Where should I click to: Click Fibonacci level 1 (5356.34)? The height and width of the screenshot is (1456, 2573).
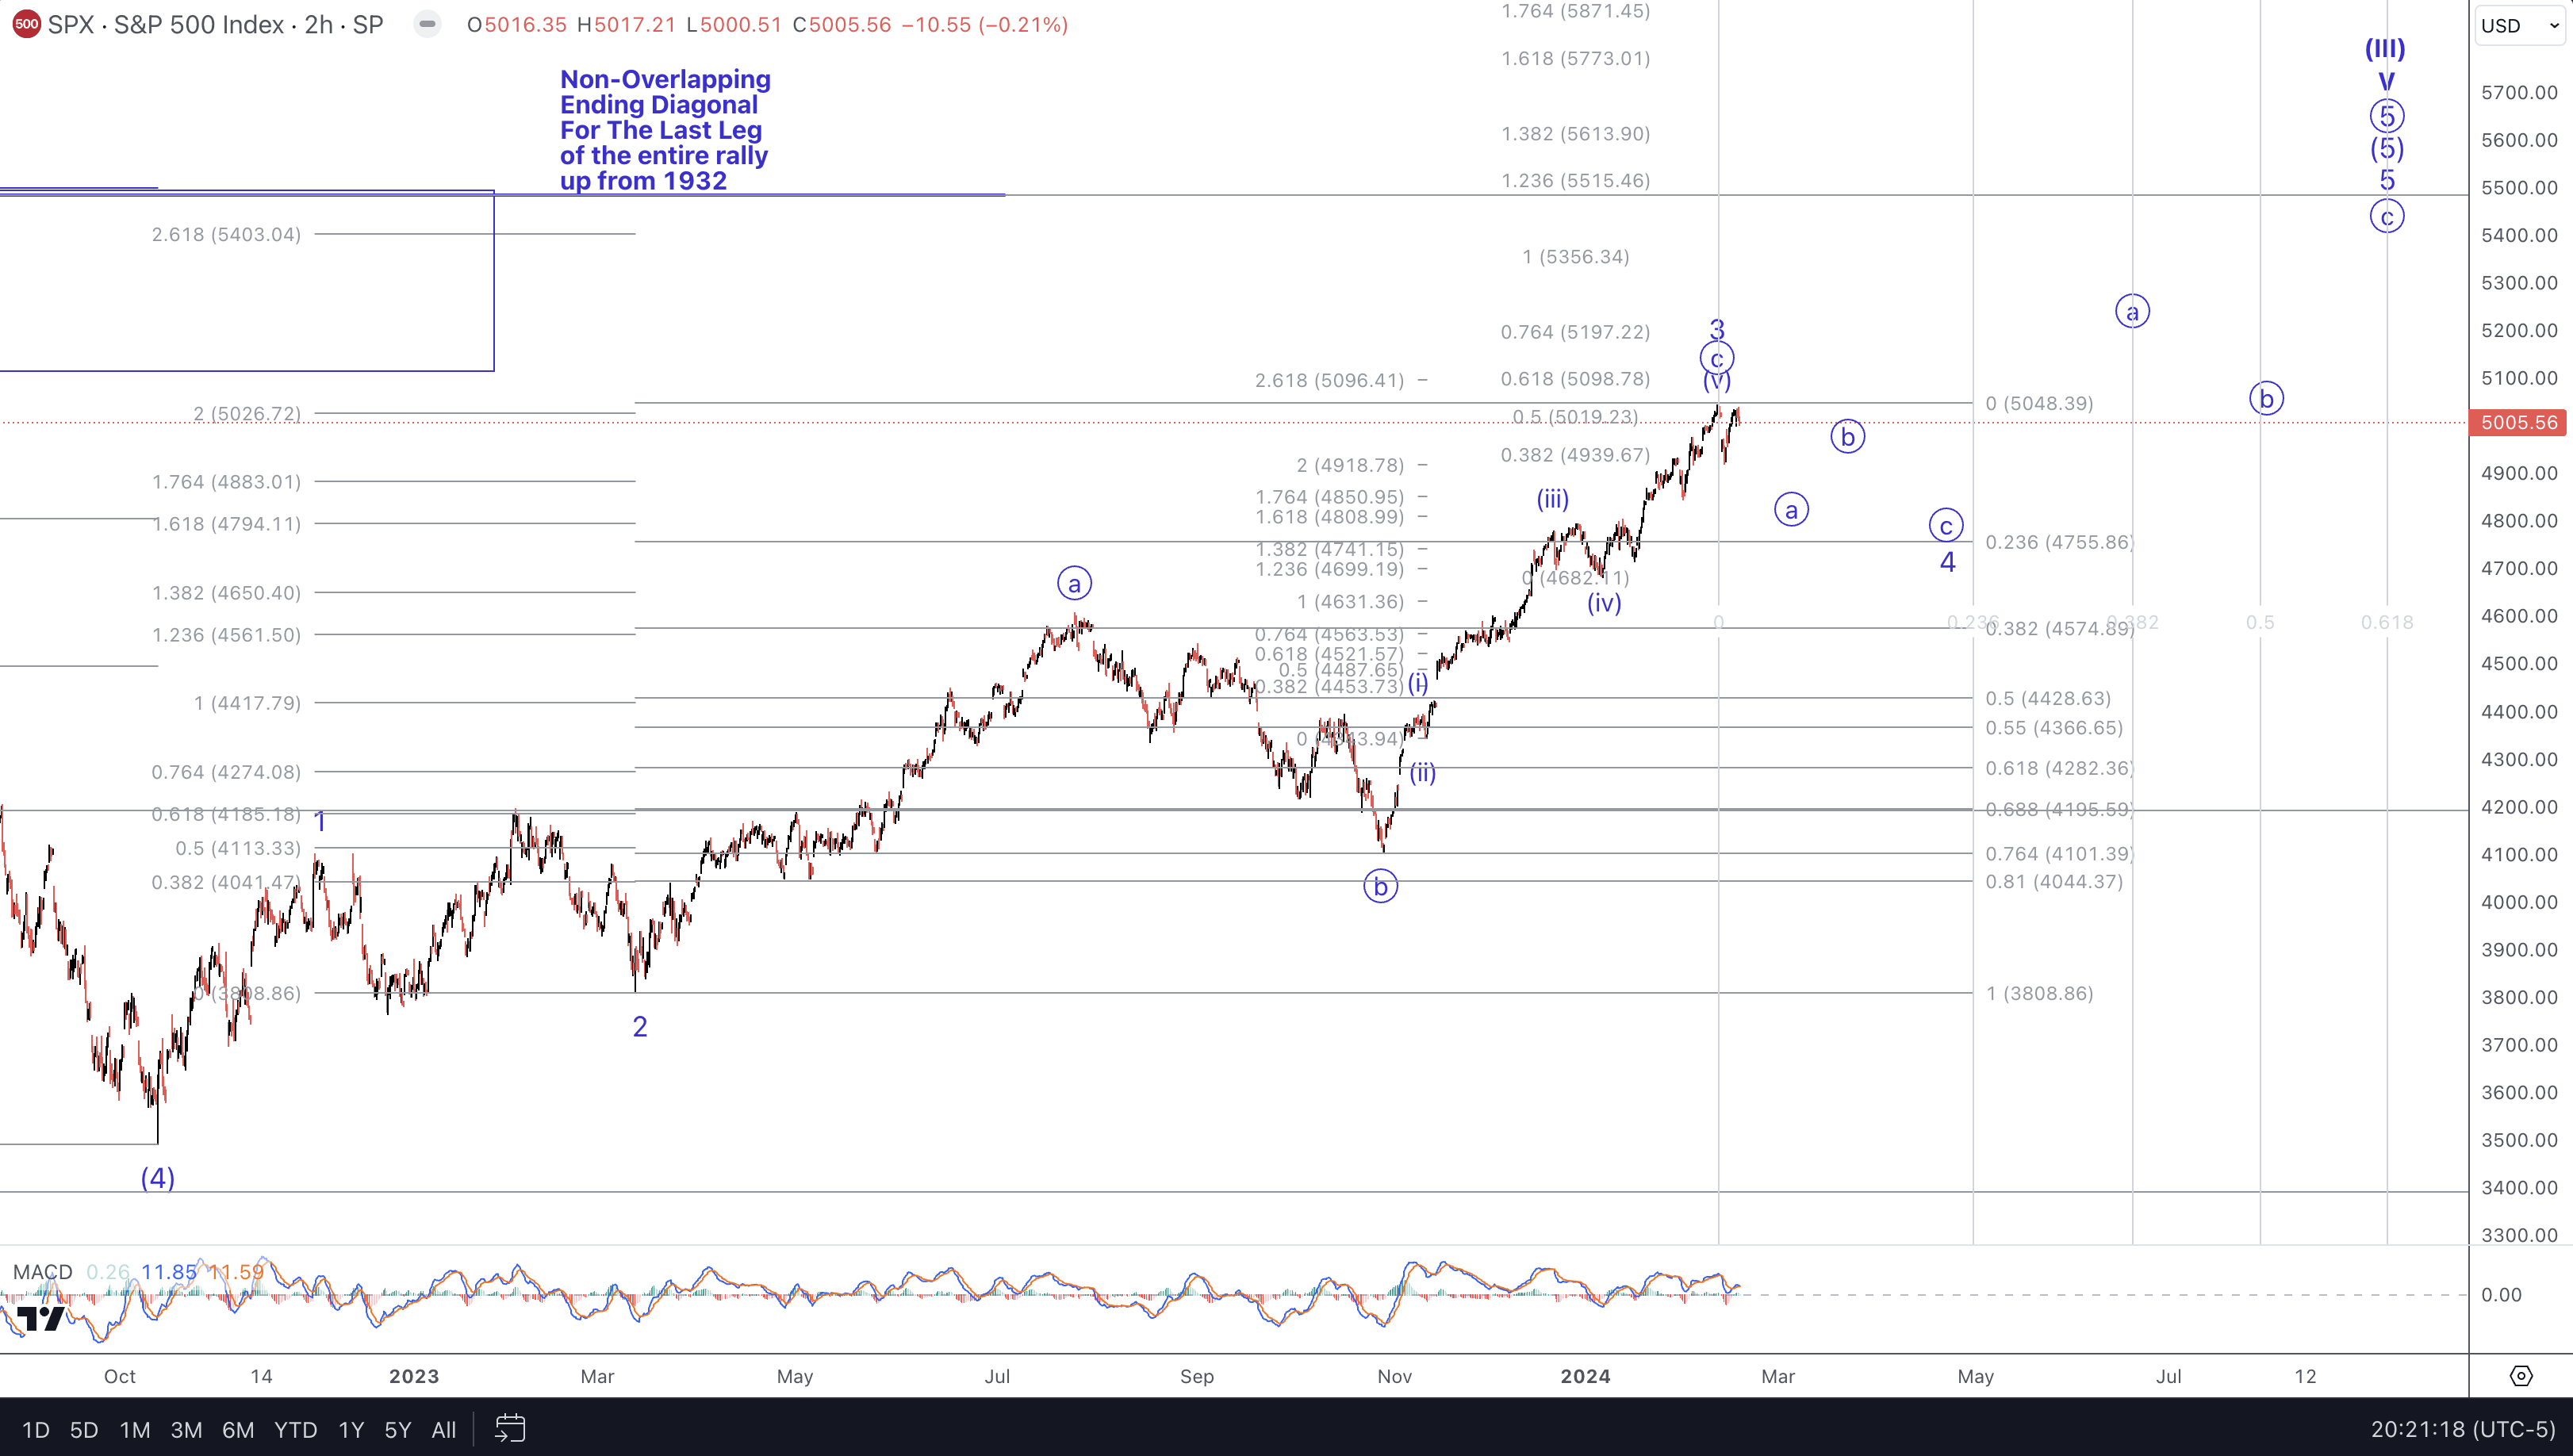[x=1576, y=257]
